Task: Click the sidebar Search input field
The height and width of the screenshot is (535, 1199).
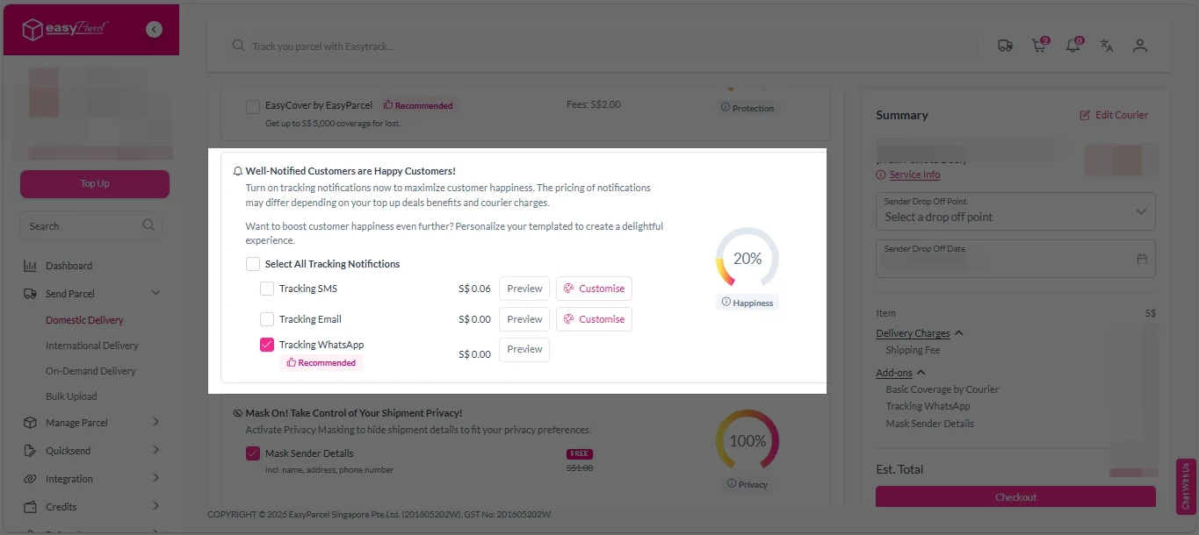Action: coord(91,225)
